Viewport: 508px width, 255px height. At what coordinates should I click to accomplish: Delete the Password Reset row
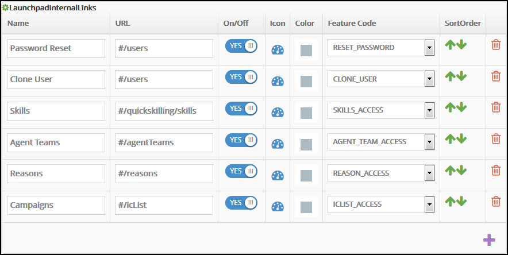[495, 45]
